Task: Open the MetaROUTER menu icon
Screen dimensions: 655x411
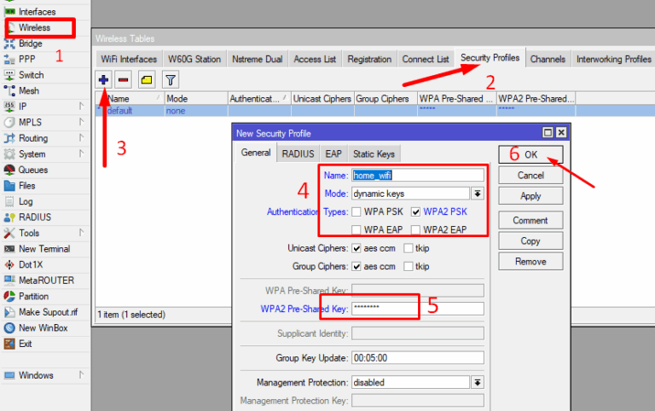Action: tap(9, 281)
